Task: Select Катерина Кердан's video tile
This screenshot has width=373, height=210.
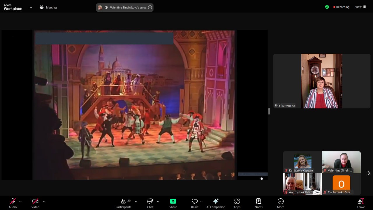Action: (x=302, y=162)
